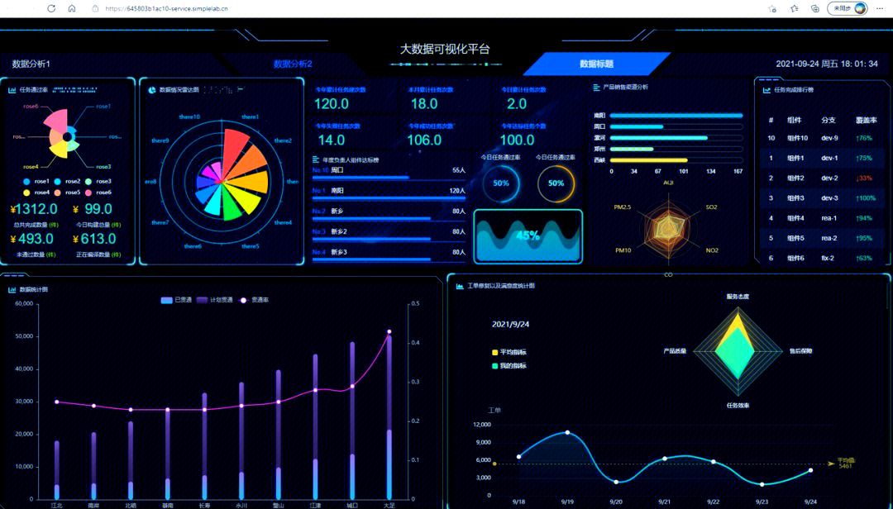This screenshot has height=509, width=893.
Task: Click the 120.0 yearly task count value
Action: click(x=332, y=103)
